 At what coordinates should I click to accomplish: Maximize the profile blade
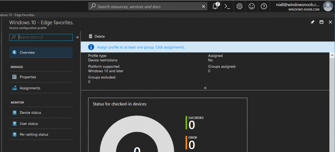click(x=321, y=22)
